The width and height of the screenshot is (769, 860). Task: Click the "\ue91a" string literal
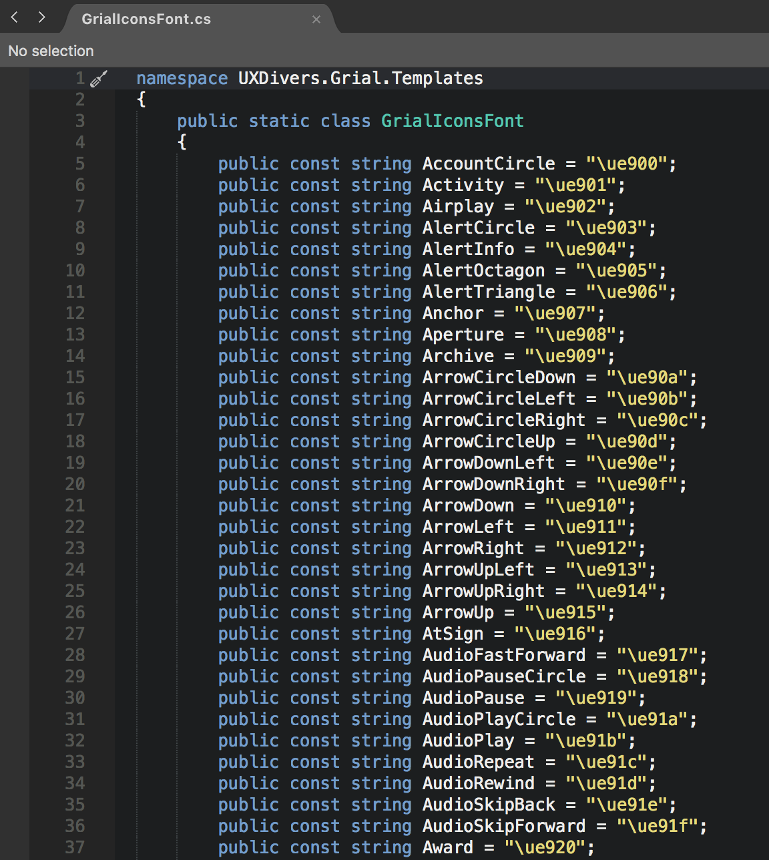[648, 719]
